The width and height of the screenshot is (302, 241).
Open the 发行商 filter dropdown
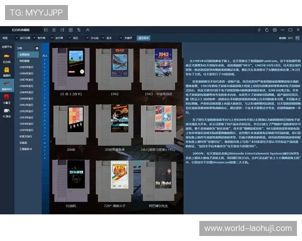(63, 38)
